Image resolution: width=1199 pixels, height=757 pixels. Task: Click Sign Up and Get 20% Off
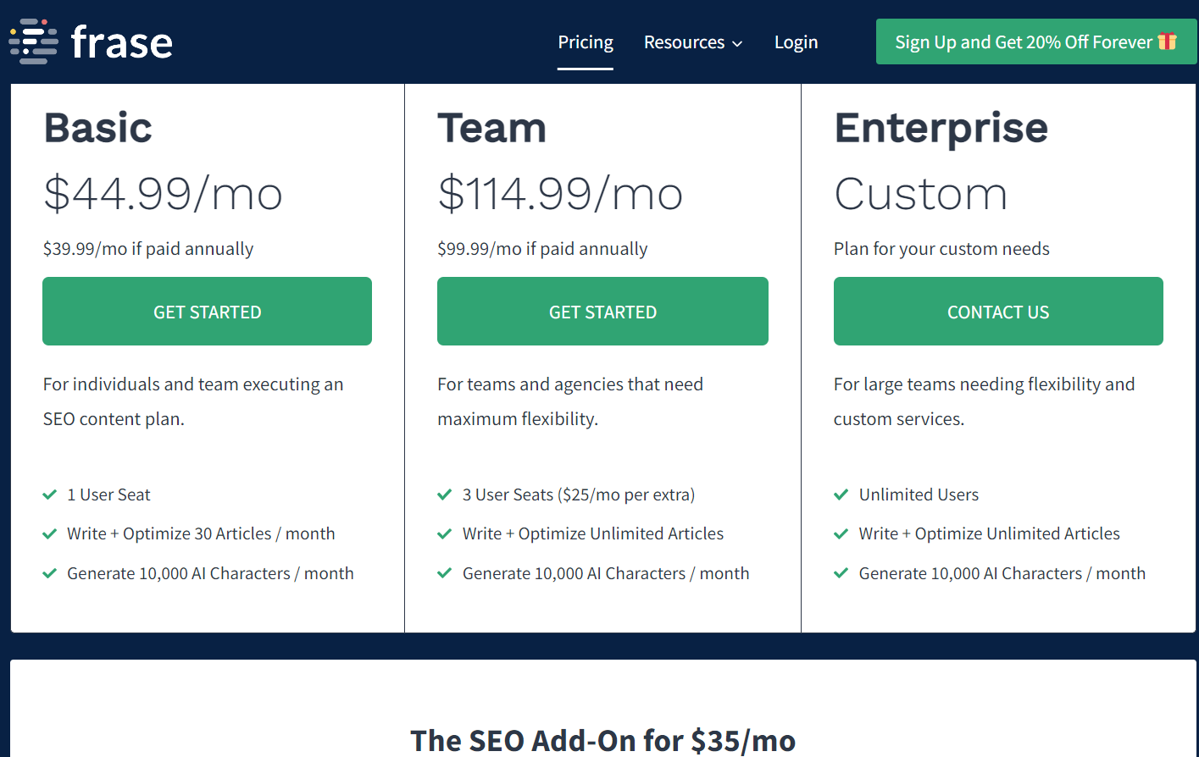[x=1023, y=42]
